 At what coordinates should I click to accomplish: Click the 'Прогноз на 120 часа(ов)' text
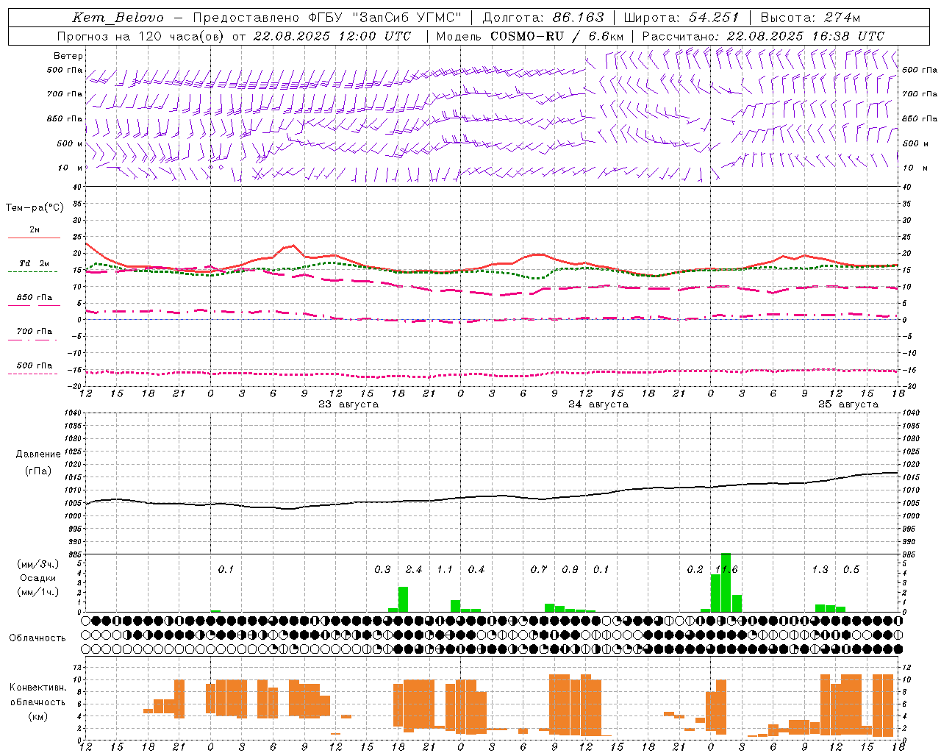click(x=141, y=36)
